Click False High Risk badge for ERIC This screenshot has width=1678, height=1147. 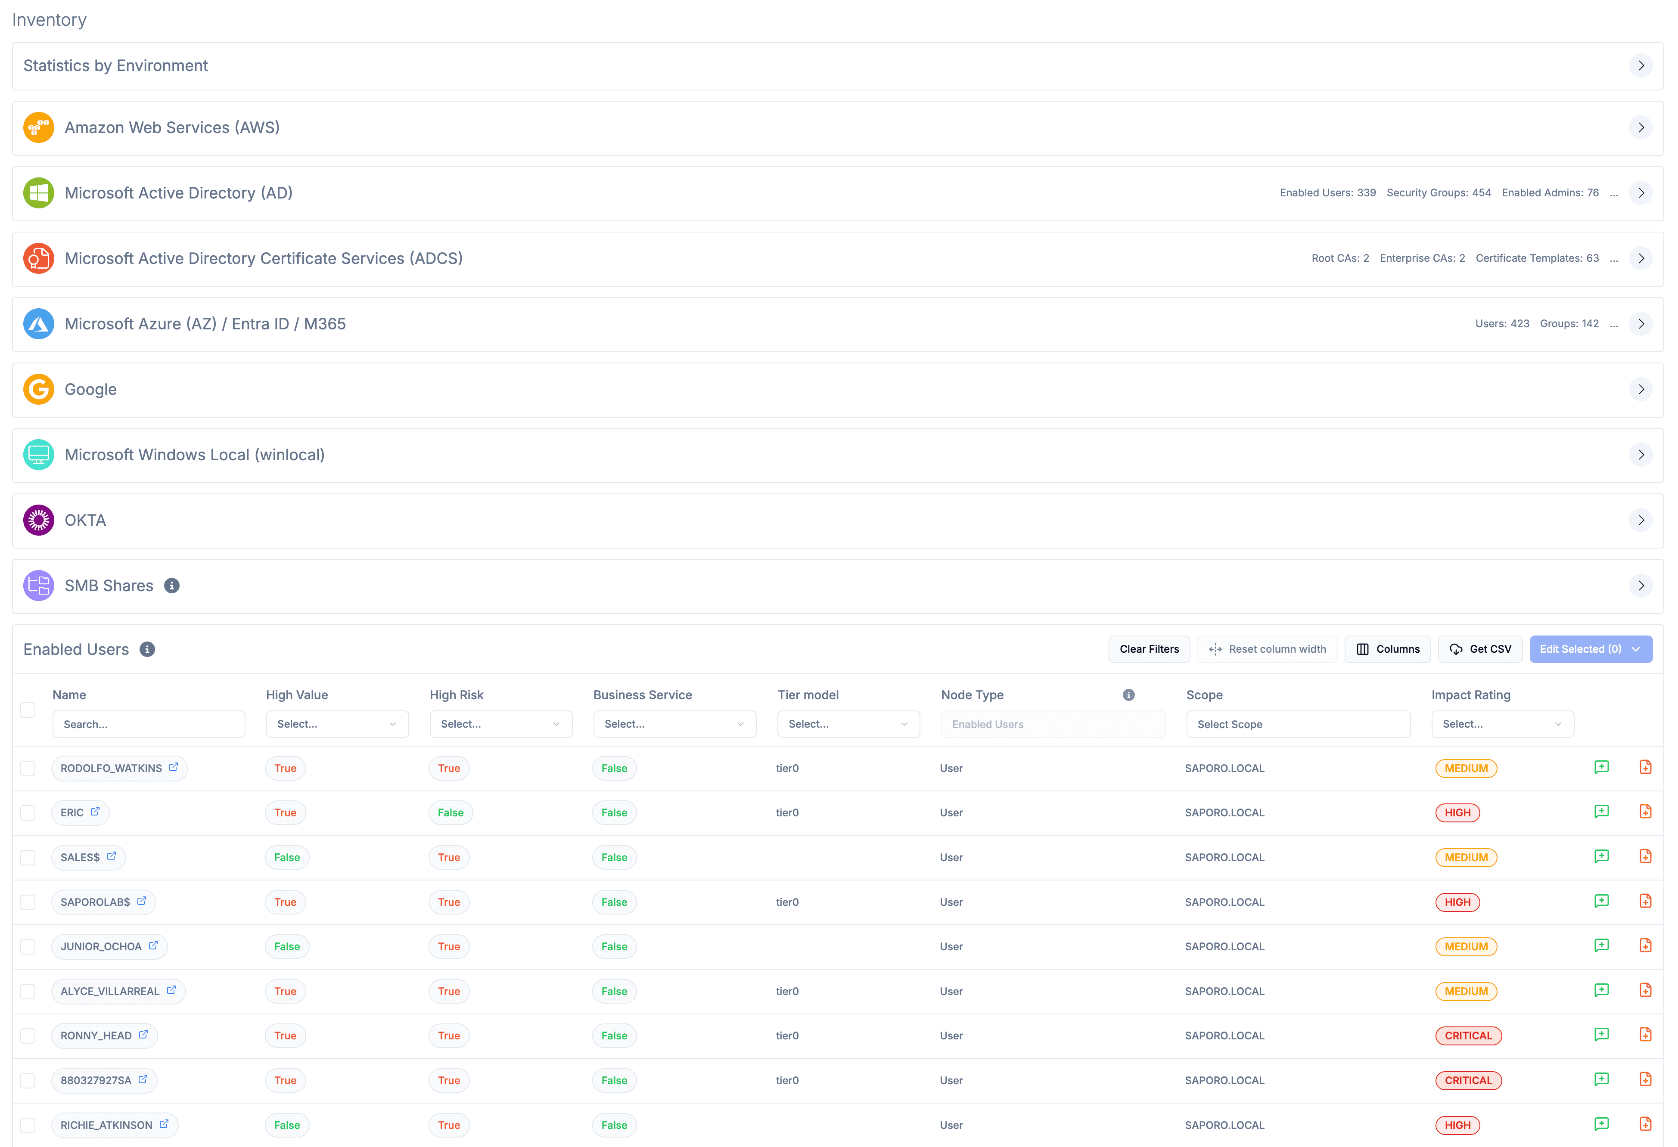pyautogui.click(x=451, y=813)
